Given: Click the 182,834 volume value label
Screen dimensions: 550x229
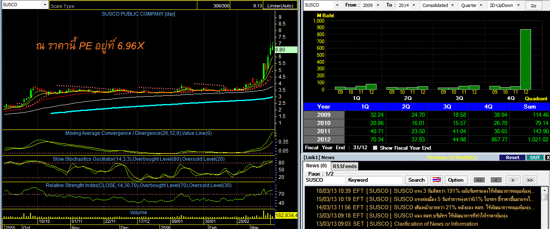Looking at the screenshot, I should tap(286, 215).
